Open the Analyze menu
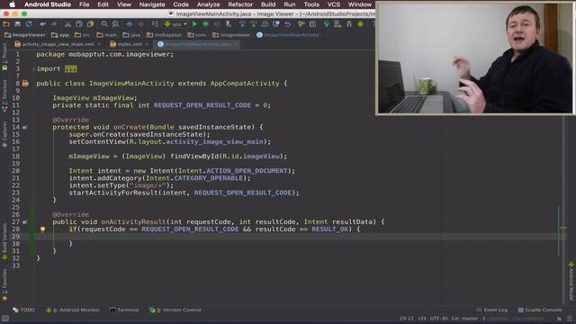This screenshot has width=576, height=324. (x=208, y=4)
